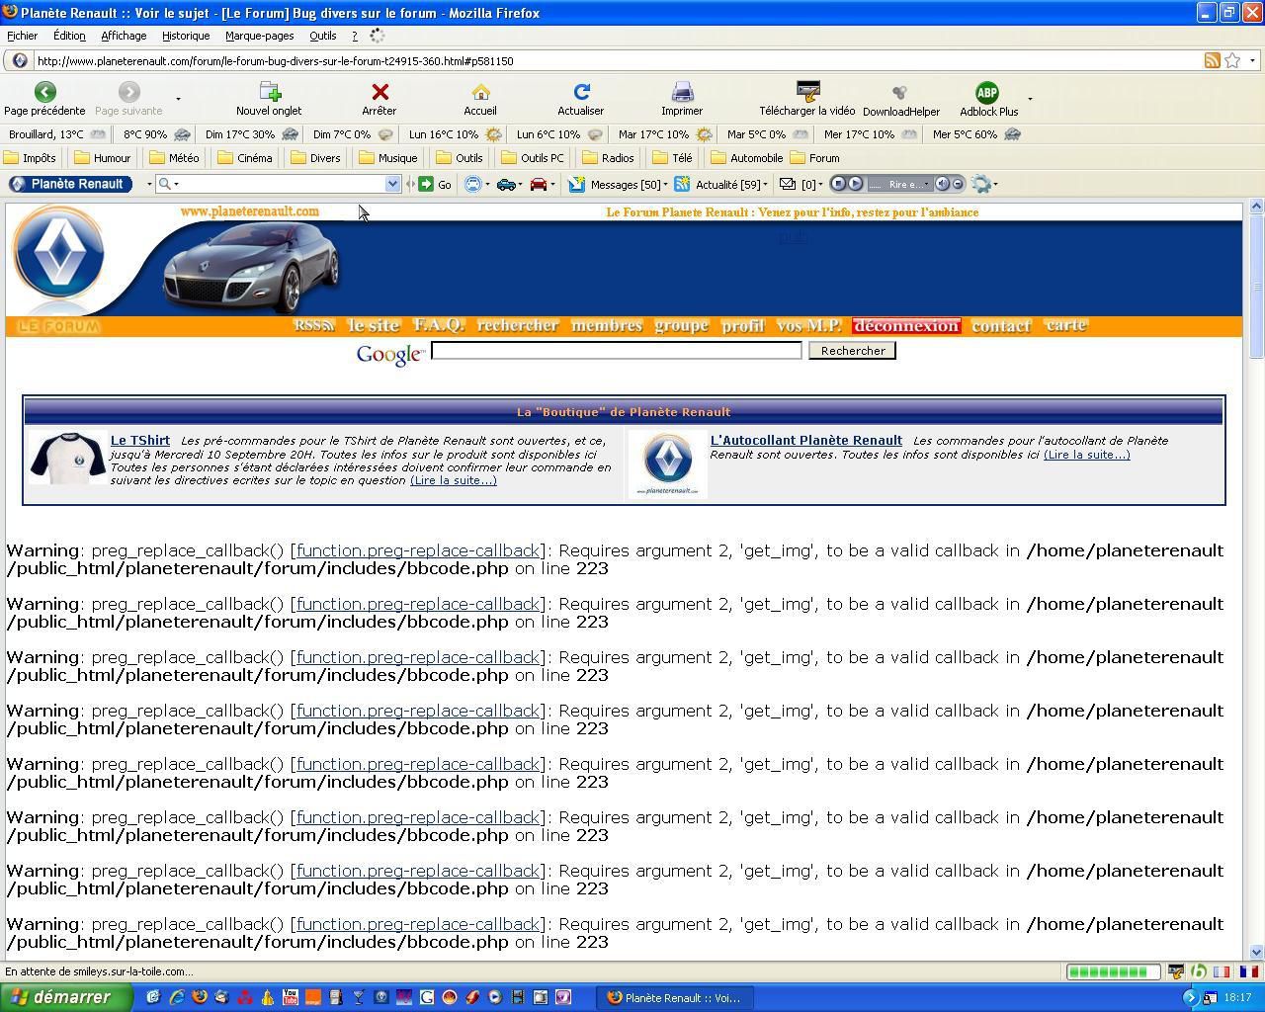Click first function.preg-replace-callback link
1265x1012 pixels.
pos(418,550)
